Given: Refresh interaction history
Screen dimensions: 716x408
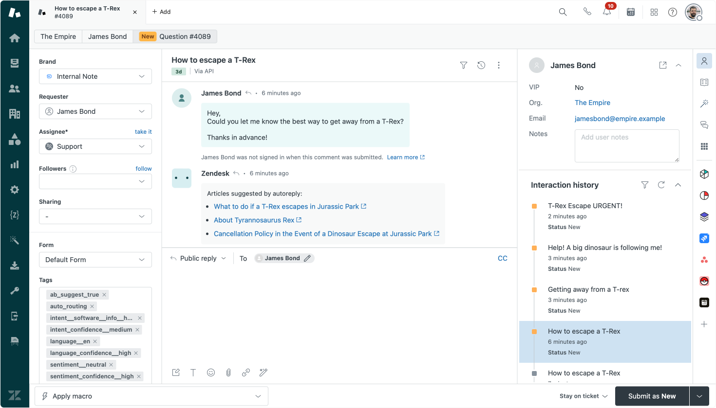Looking at the screenshot, I should (x=661, y=185).
